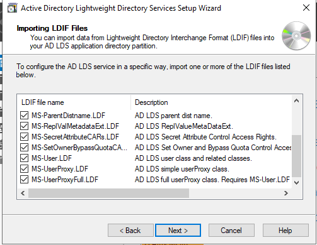The width and height of the screenshot is (317, 245).
Task: Select the MS-User.LDF file name
Action: click(52, 158)
